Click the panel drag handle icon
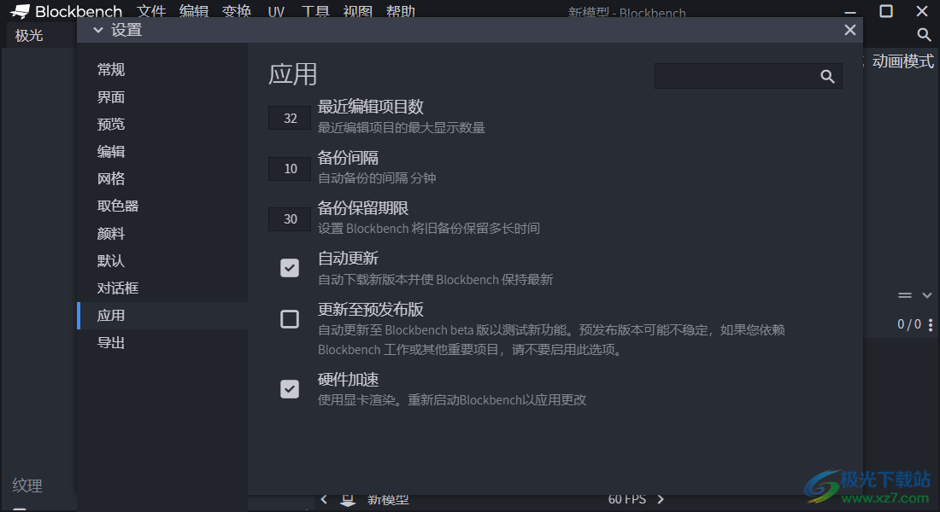Viewport: 940px width, 512px height. [x=905, y=295]
